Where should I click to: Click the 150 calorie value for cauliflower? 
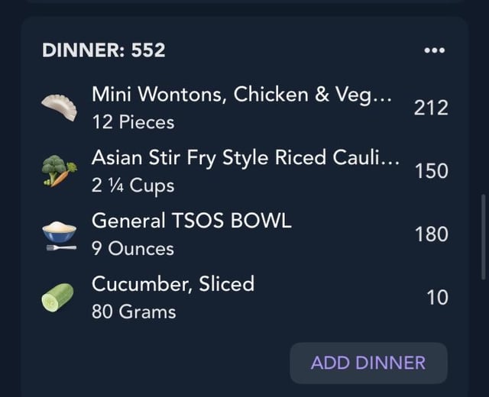point(432,171)
